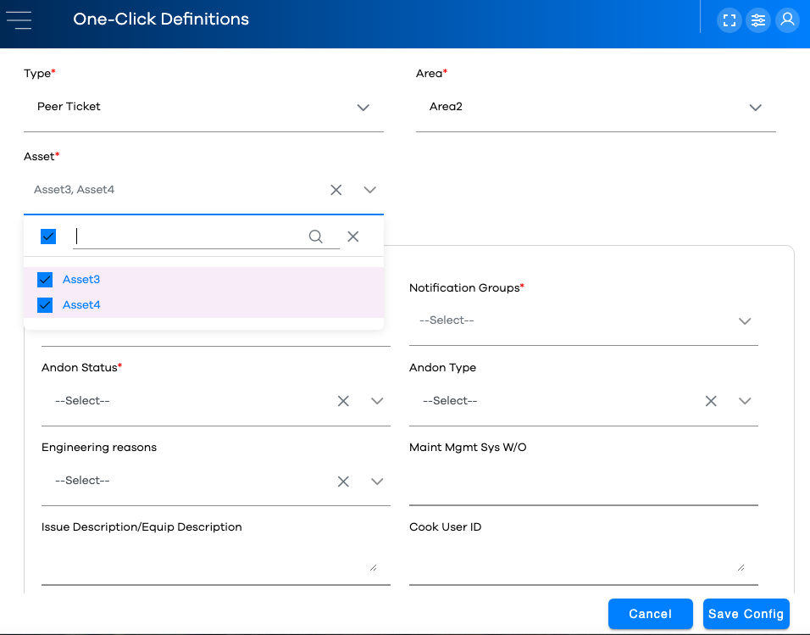This screenshot has height=635, width=810.
Task: Expand the Andon Type dropdown chevron
Action: coord(745,401)
